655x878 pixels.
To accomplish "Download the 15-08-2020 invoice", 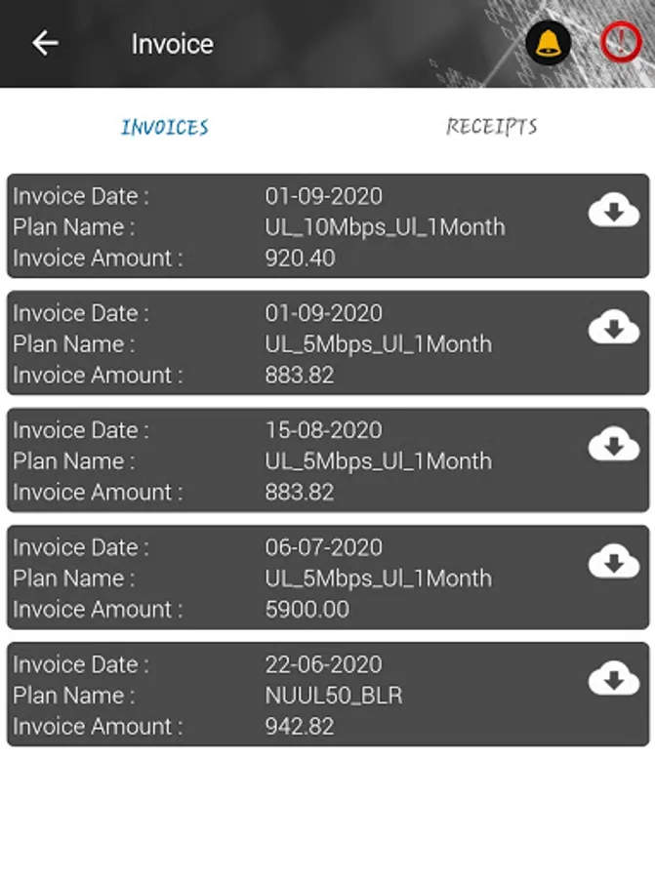I will [613, 445].
